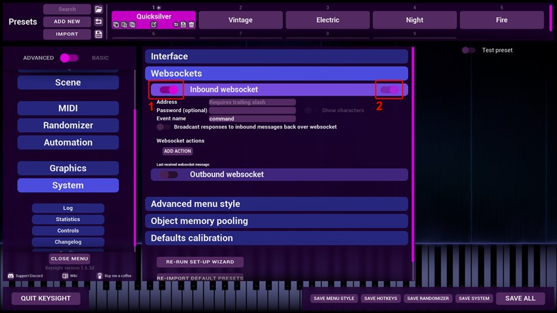Open the Randomizer menu category
The width and height of the screenshot is (557, 313).
[x=68, y=125]
